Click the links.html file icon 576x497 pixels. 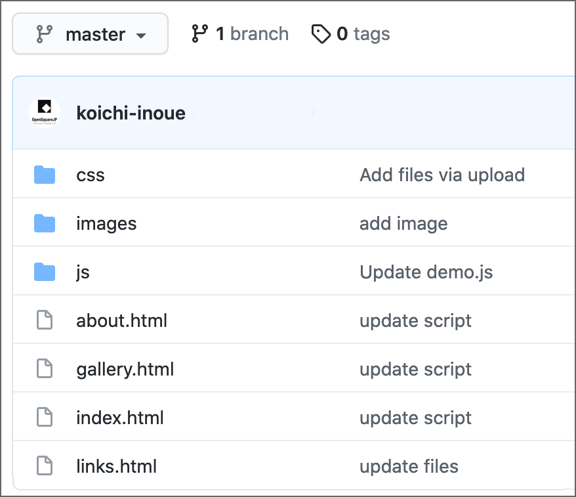coord(45,467)
